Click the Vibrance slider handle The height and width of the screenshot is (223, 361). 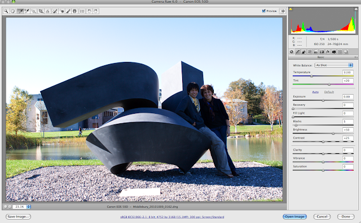tap(323, 162)
